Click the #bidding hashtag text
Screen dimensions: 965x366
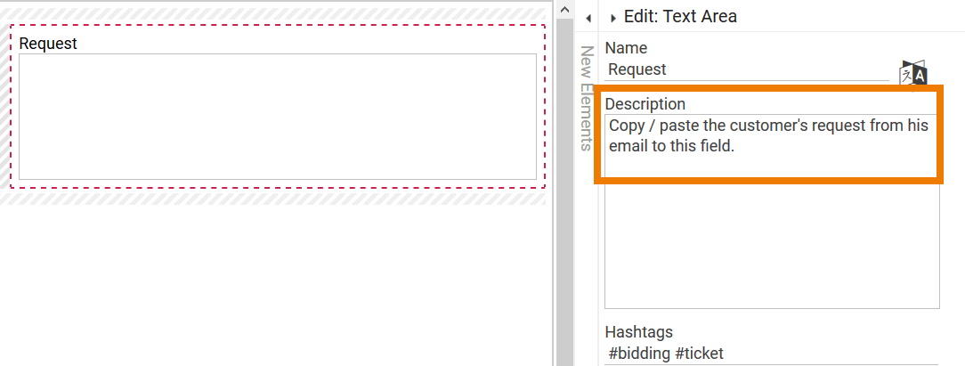[x=639, y=354]
